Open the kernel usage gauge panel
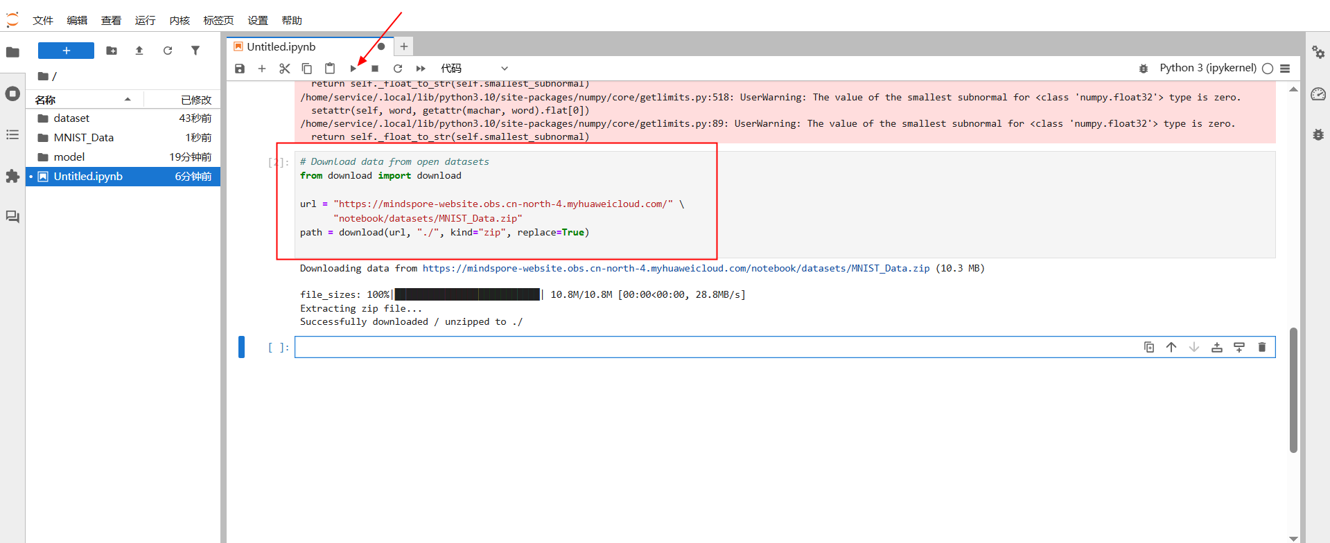Image resolution: width=1330 pixels, height=543 pixels. click(1318, 94)
